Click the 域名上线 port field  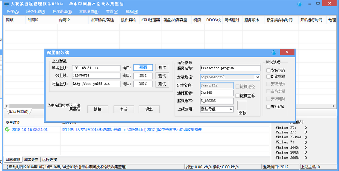click(143, 67)
